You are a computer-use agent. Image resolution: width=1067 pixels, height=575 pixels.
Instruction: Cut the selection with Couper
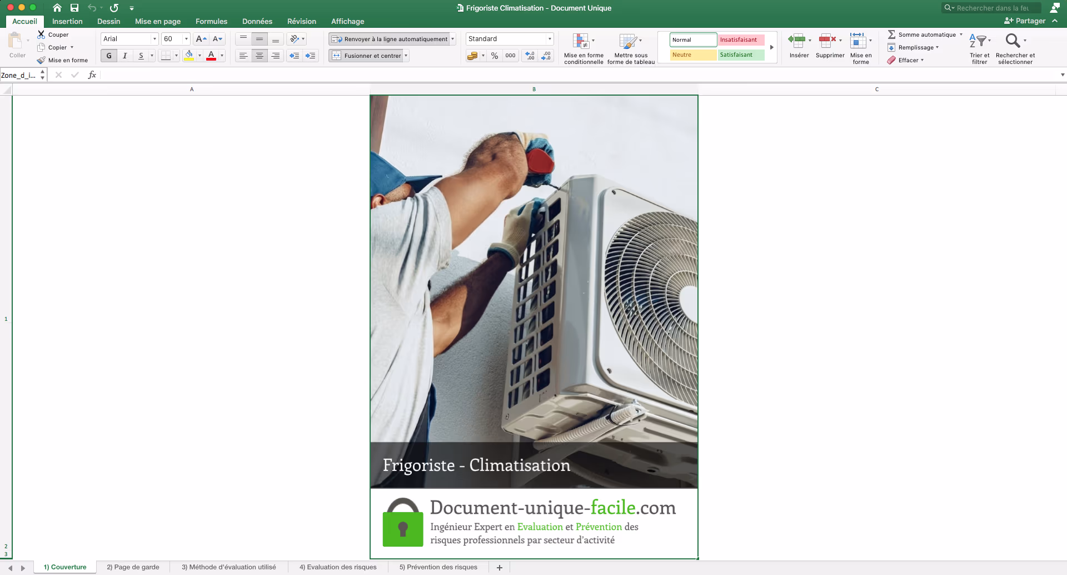coord(53,34)
